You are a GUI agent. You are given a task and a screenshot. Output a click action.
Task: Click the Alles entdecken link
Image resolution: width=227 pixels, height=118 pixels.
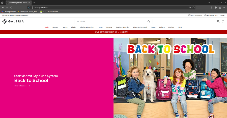pyautogui.click(x=22, y=86)
